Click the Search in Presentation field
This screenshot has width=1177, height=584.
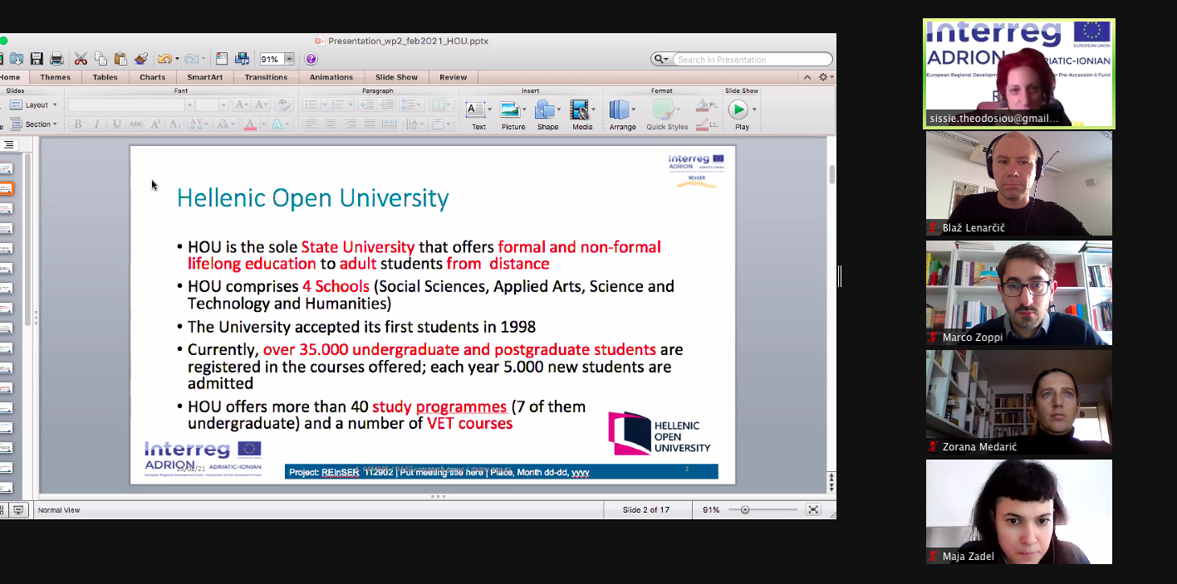click(x=753, y=59)
